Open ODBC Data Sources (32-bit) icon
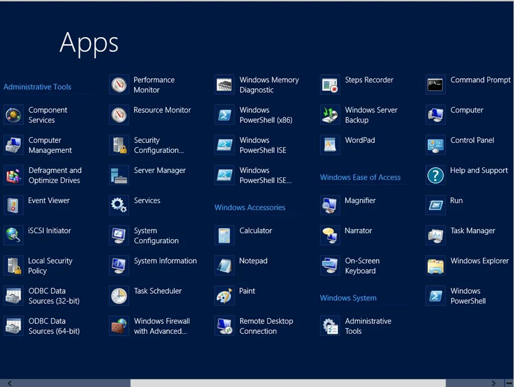 click(14, 296)
